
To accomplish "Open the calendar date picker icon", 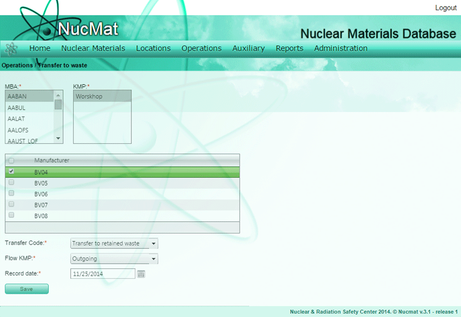I will point(142,274).
